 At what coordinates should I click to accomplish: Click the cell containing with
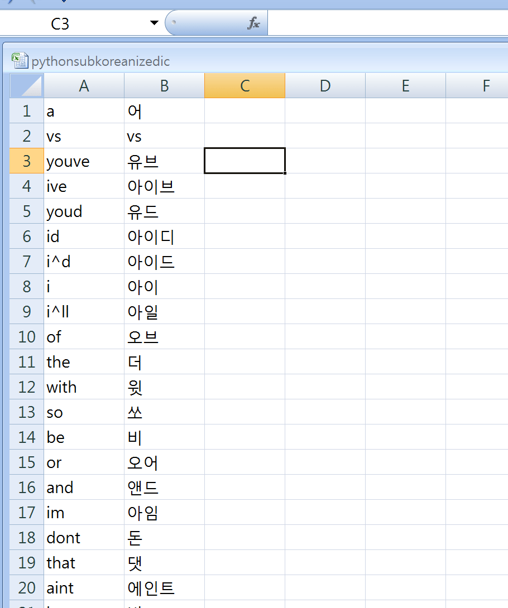click(x=84, y=387)
